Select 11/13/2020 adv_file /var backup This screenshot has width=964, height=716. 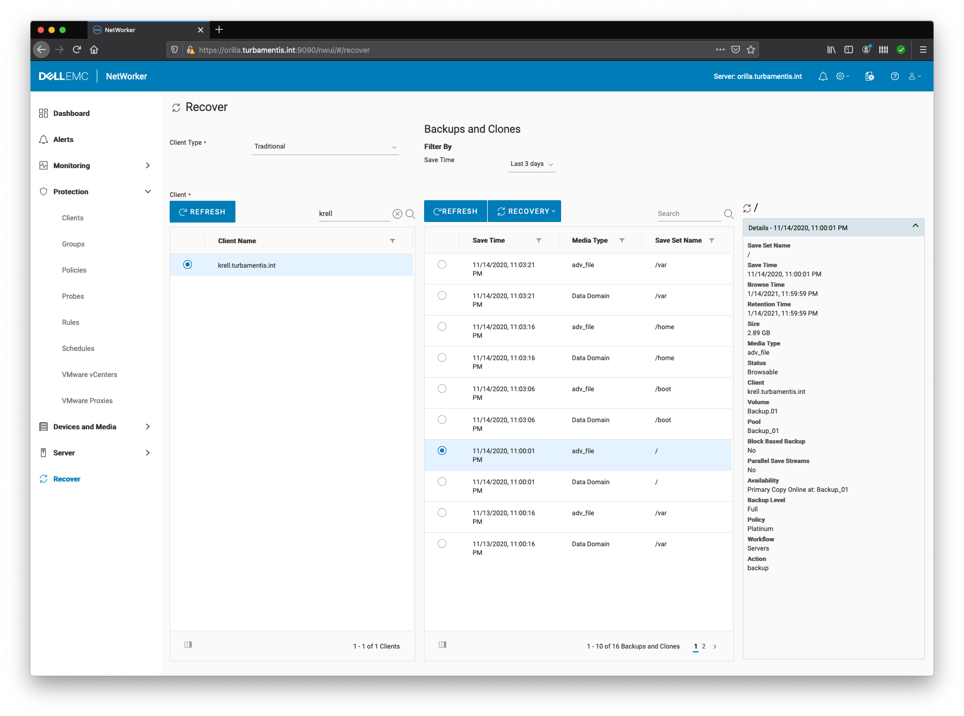(442, 513)
